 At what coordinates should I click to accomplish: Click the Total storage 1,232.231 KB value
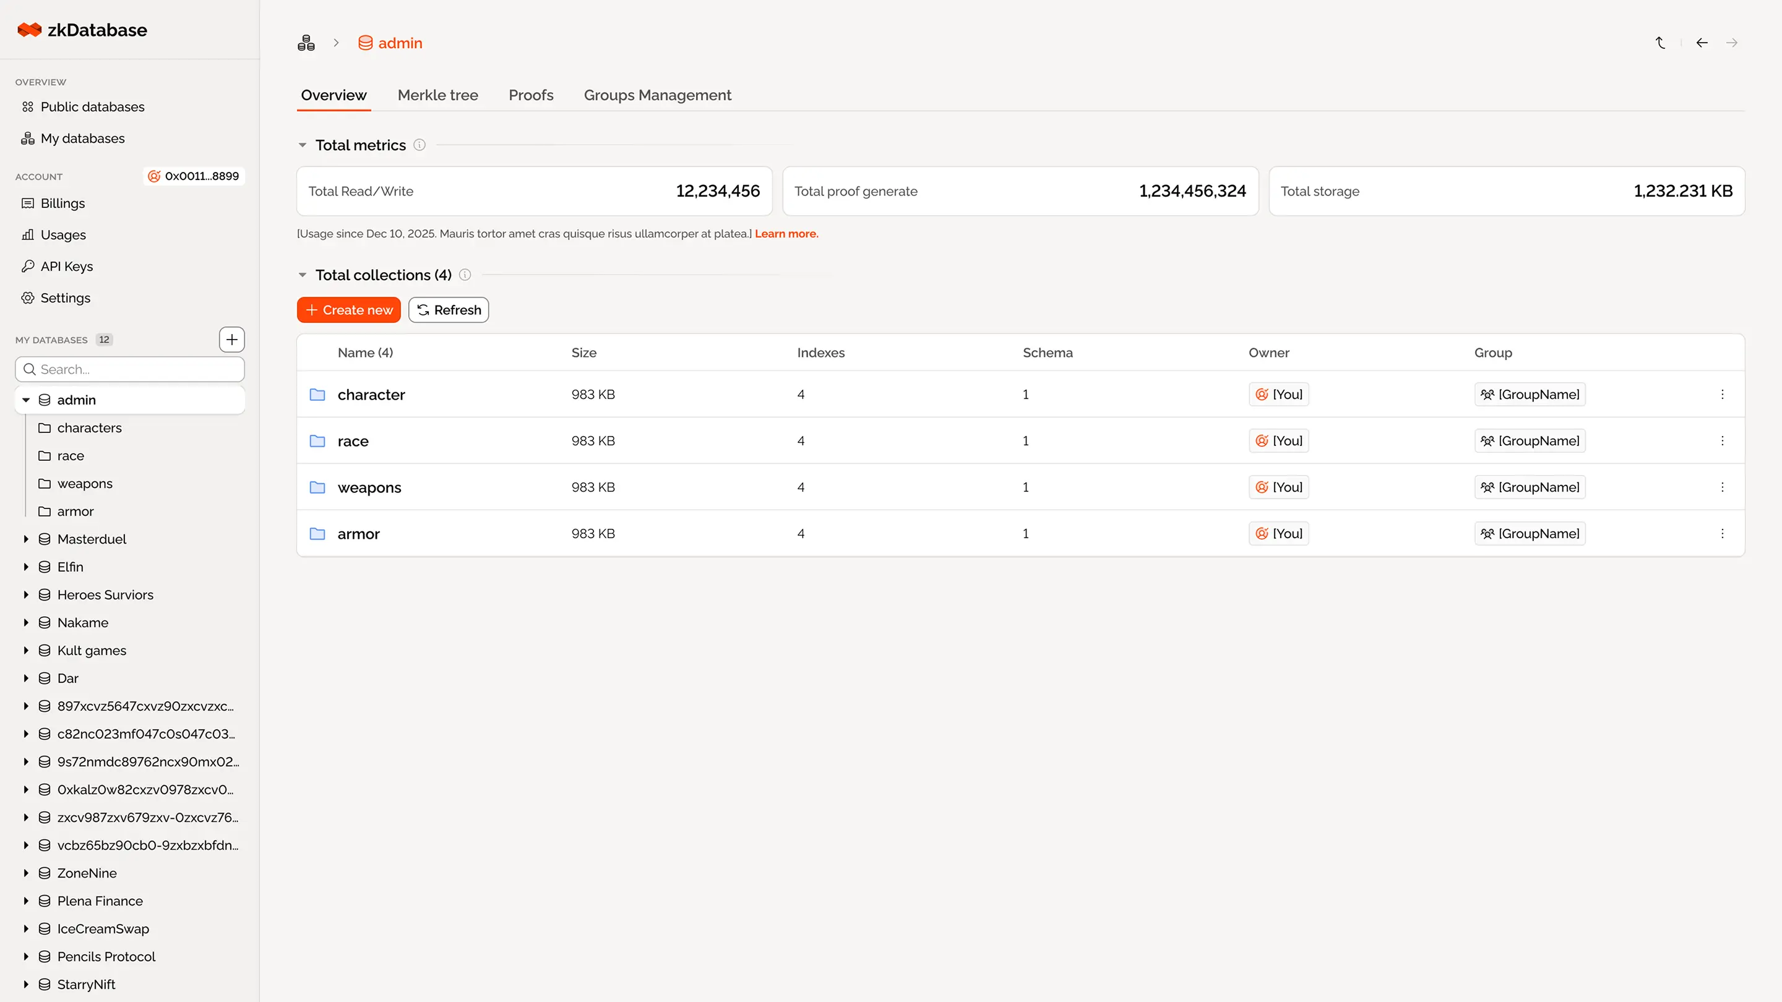tap(1683, 191)
